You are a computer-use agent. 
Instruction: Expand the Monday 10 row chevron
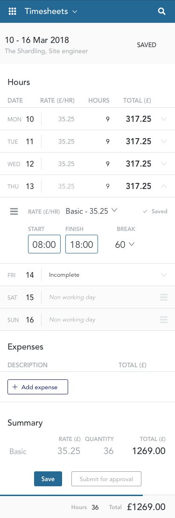(x=163, y=119)
